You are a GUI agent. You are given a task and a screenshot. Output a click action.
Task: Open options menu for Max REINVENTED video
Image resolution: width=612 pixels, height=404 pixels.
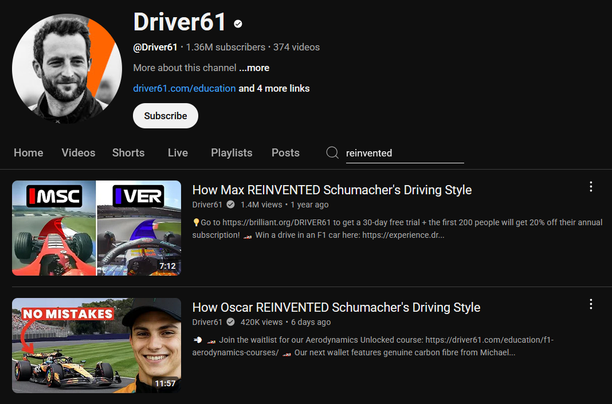click(x=591, y=187)
